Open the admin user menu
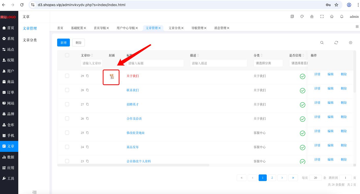Viewport: 360px width, 194px height. coord(354,17)
